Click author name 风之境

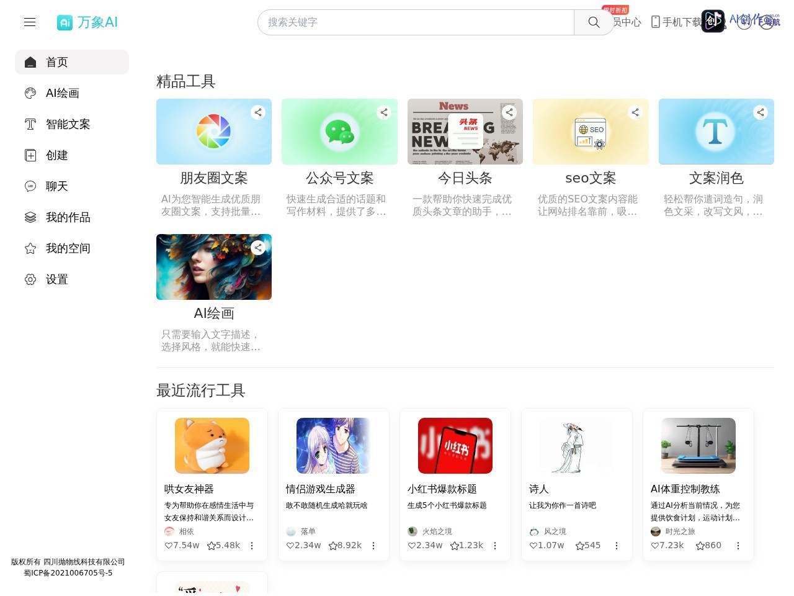coord(555,531)
